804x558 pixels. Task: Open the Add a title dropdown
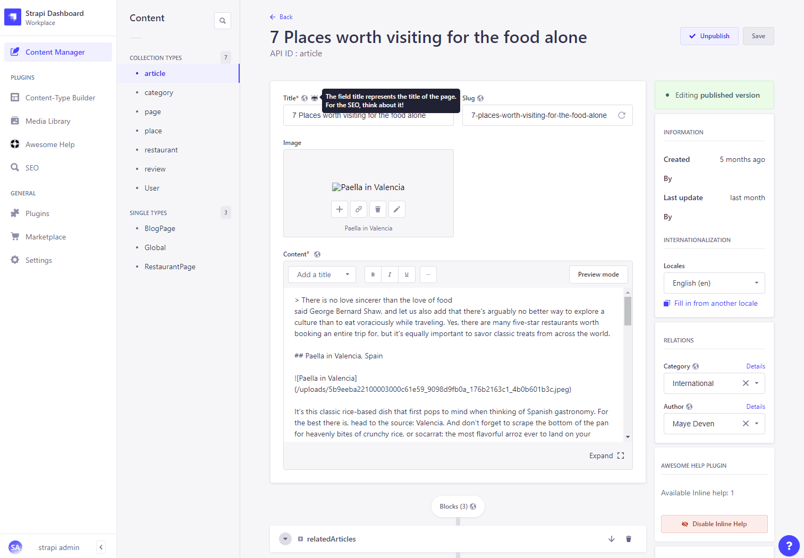322,274
